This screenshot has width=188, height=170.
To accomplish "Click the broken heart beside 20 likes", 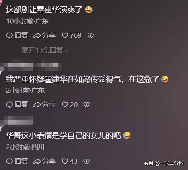I will coord(86,105).
